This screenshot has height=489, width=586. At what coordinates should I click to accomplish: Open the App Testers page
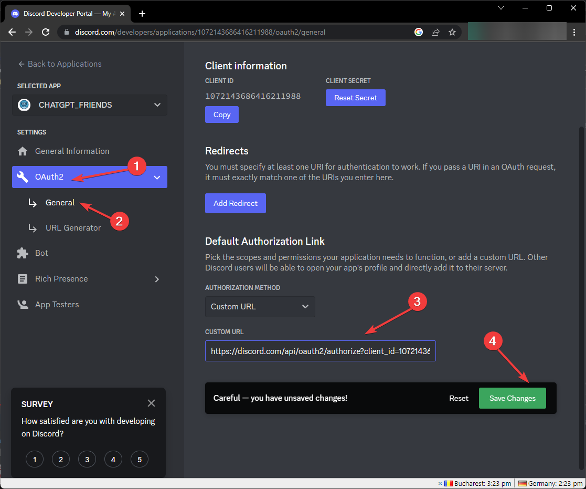(x=57, y=305)
